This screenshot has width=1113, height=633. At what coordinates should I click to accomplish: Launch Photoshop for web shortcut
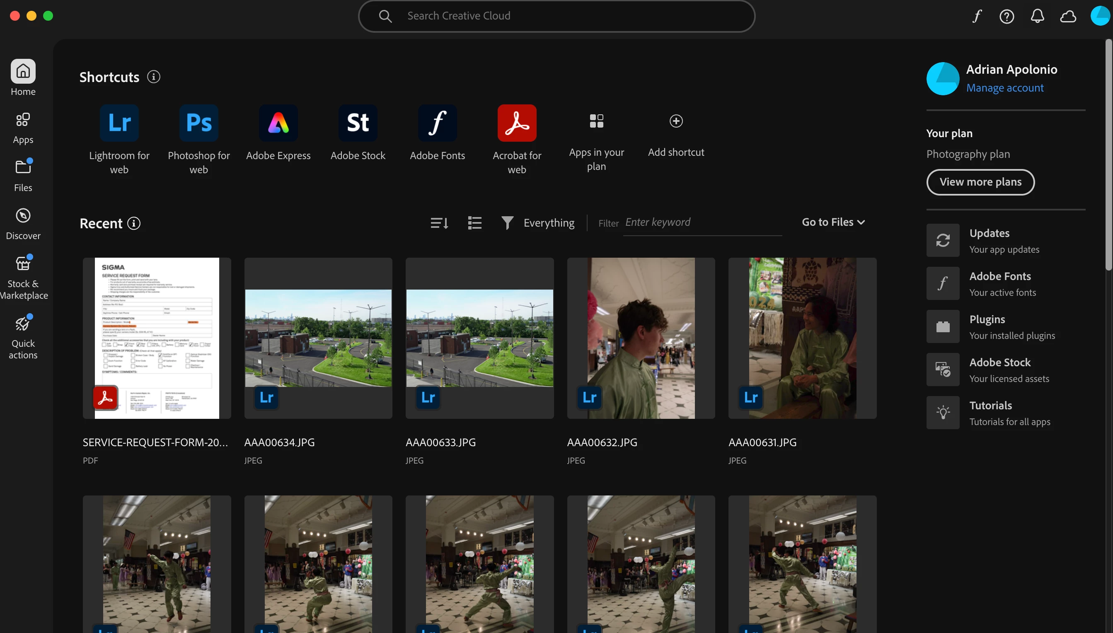coord(198,123)
